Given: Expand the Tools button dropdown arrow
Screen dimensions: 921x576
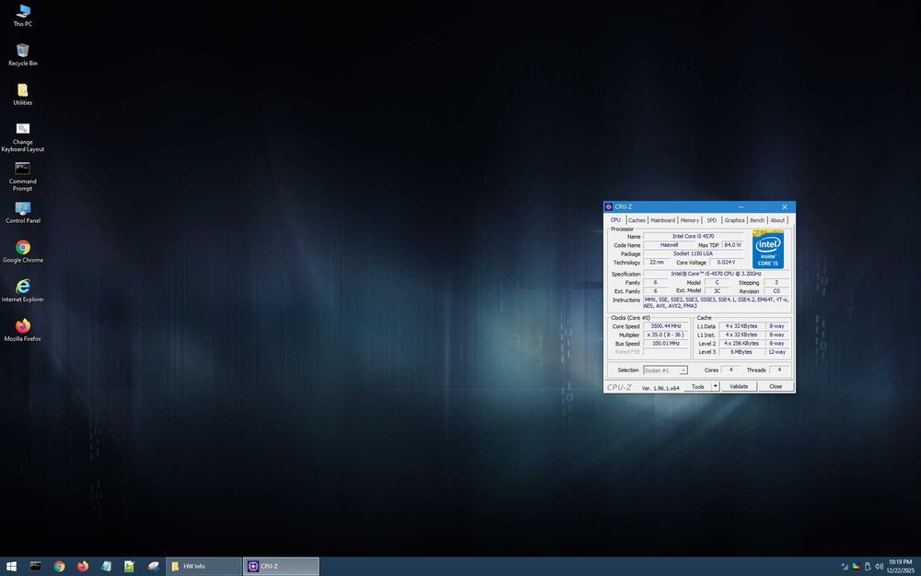Looking at the screenshot, I should (716, 387).
